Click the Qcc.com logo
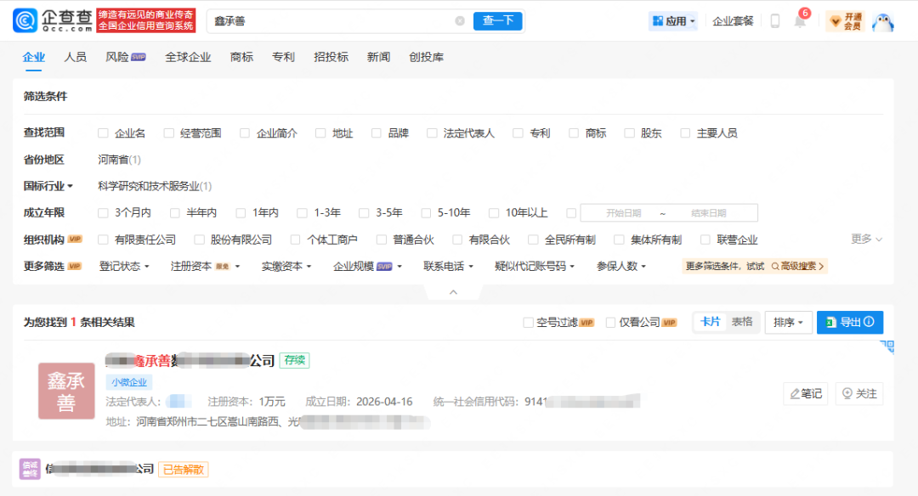Image resolution: width=918 pixels, height=496 pixels. (52, 20)
